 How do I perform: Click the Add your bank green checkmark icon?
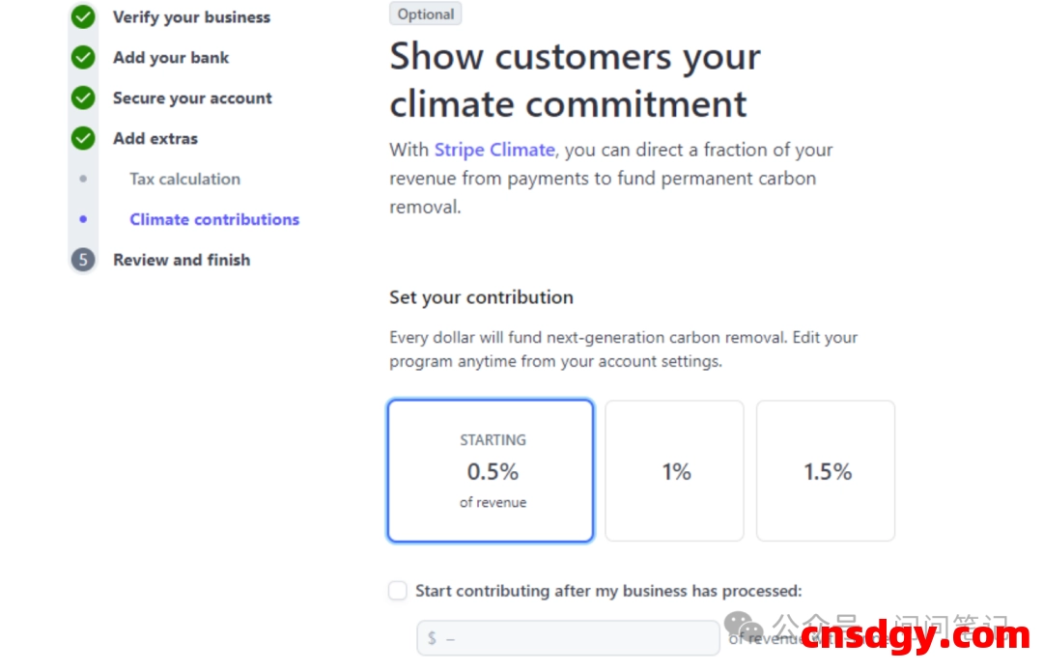[83, 57]
